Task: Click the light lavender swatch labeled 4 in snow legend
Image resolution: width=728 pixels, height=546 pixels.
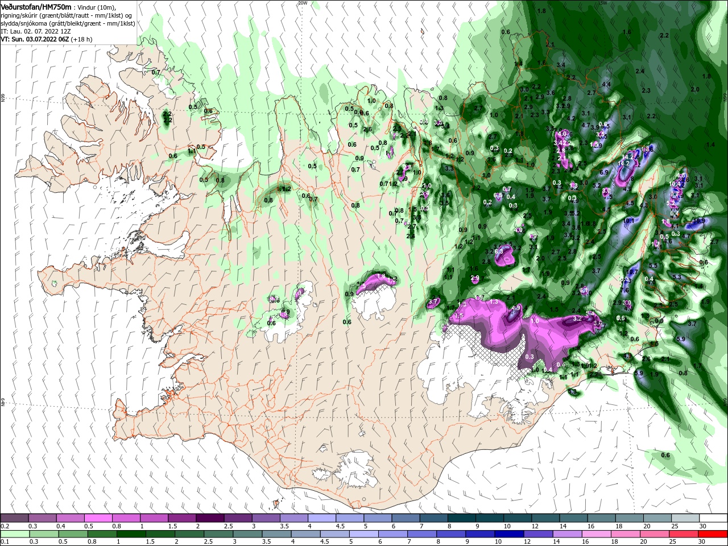Action: coord(321,518)
